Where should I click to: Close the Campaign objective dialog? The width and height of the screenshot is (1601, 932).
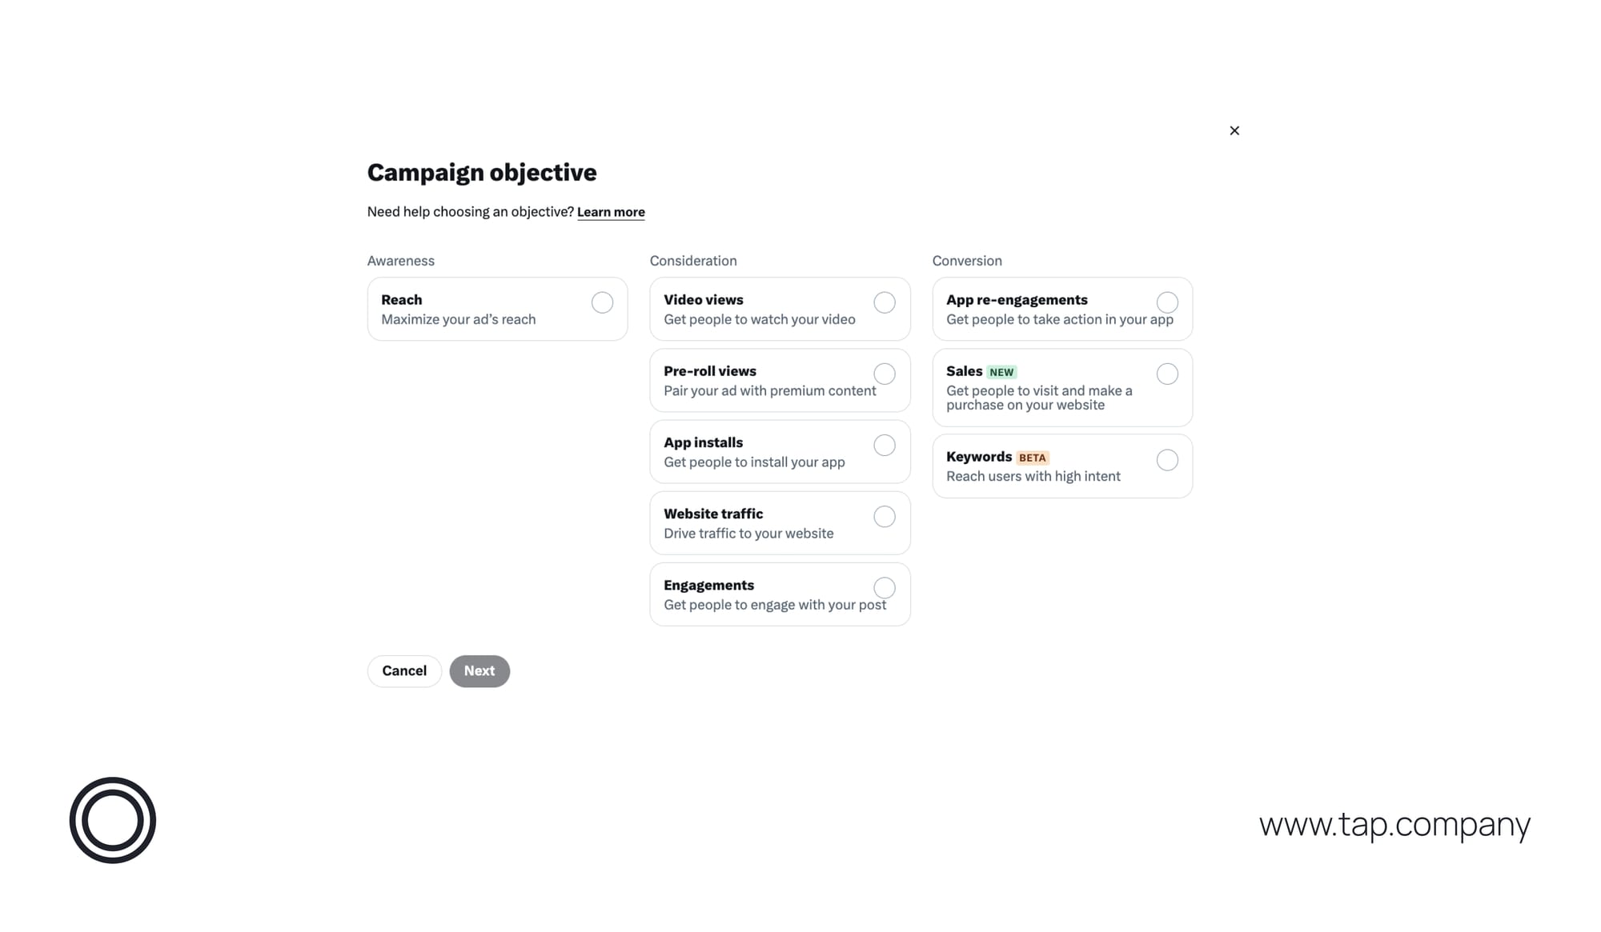point(1234,130)
